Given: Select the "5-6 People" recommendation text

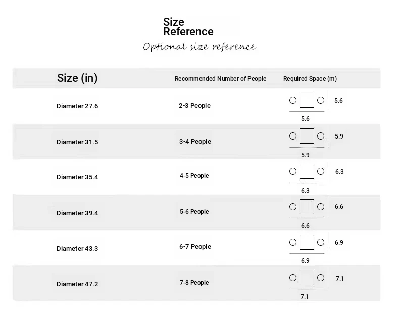Looking at the screenshot, I should [x=194, y=212].
